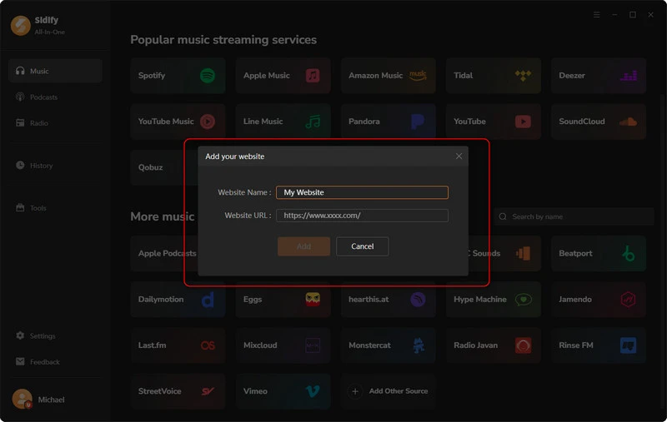The height and width of the screenshot is (422, 667).
Task: Open the Spotify streaming service tile
Action: [x=178, y=76]
